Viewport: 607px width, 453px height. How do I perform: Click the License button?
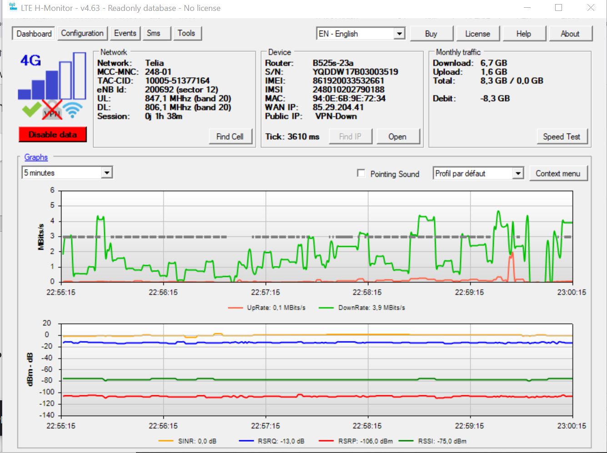[x=477, y=34]
